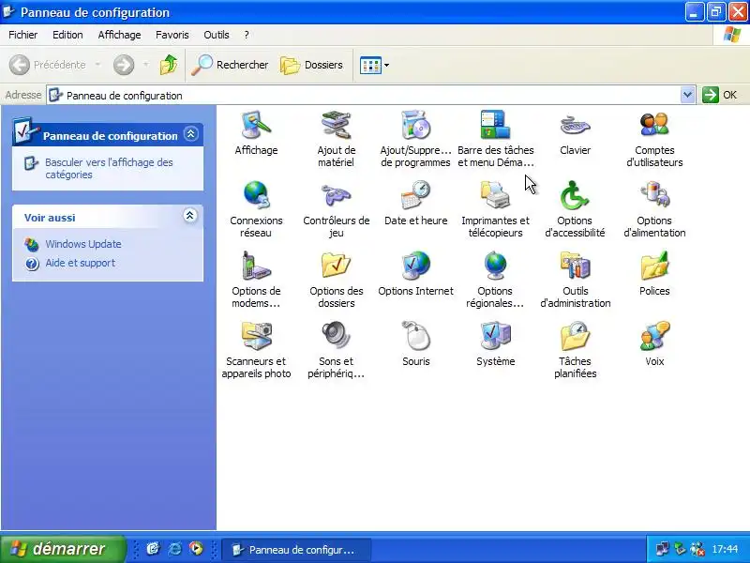Click Panneau de configuration taskbar button
This screenshot has width=750, height=563.
tap(296, 550)
